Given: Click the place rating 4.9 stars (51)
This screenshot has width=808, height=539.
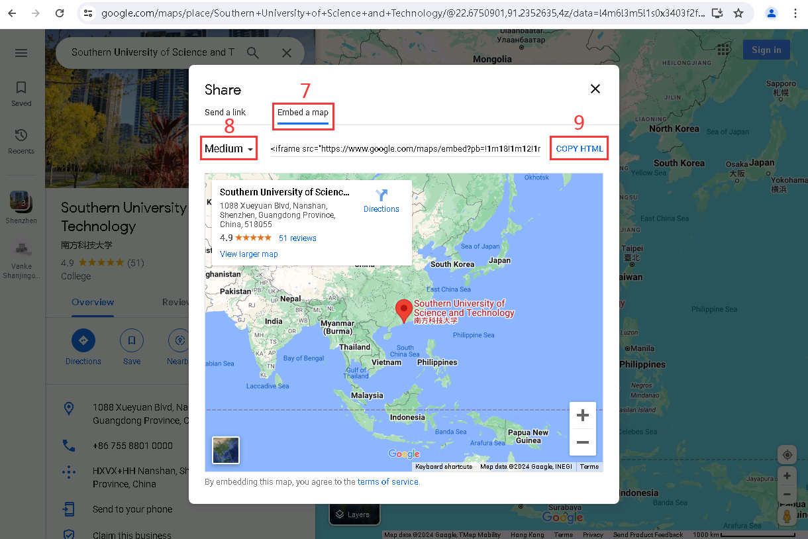Looking at the screenshot, I should click(103, 263).
